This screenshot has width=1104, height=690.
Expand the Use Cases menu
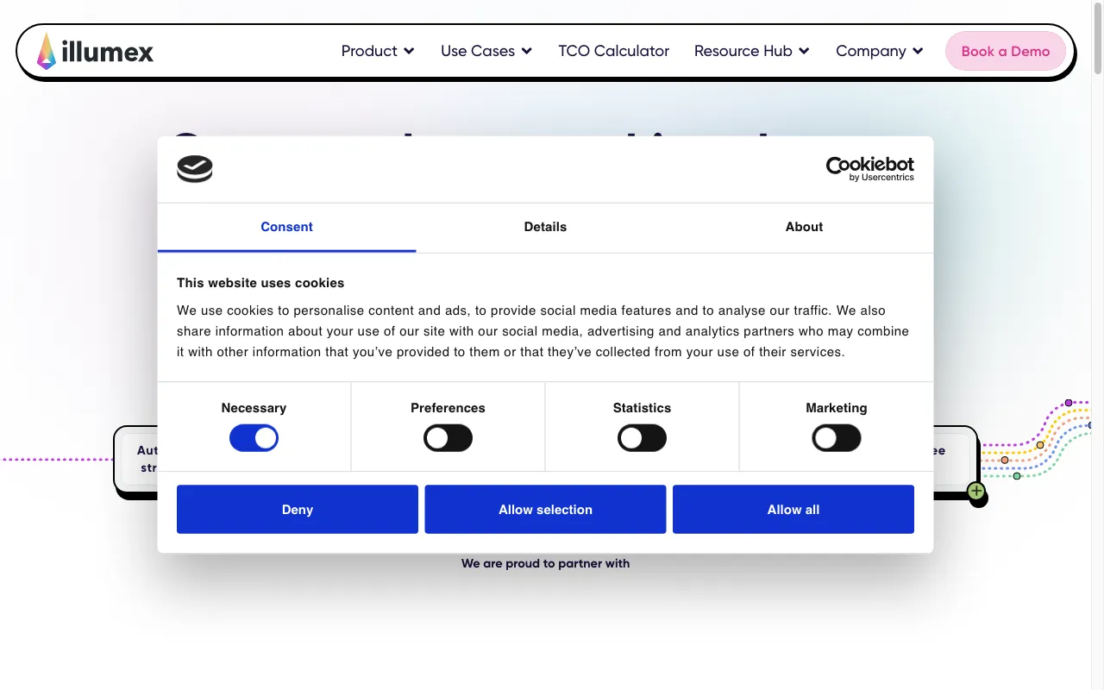coord(486,51)
